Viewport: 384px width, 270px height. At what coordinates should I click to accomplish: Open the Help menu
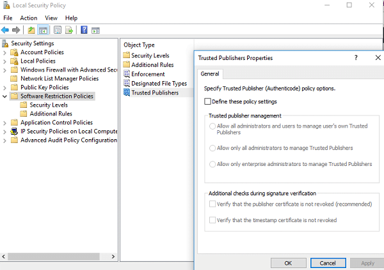point(71,18)
